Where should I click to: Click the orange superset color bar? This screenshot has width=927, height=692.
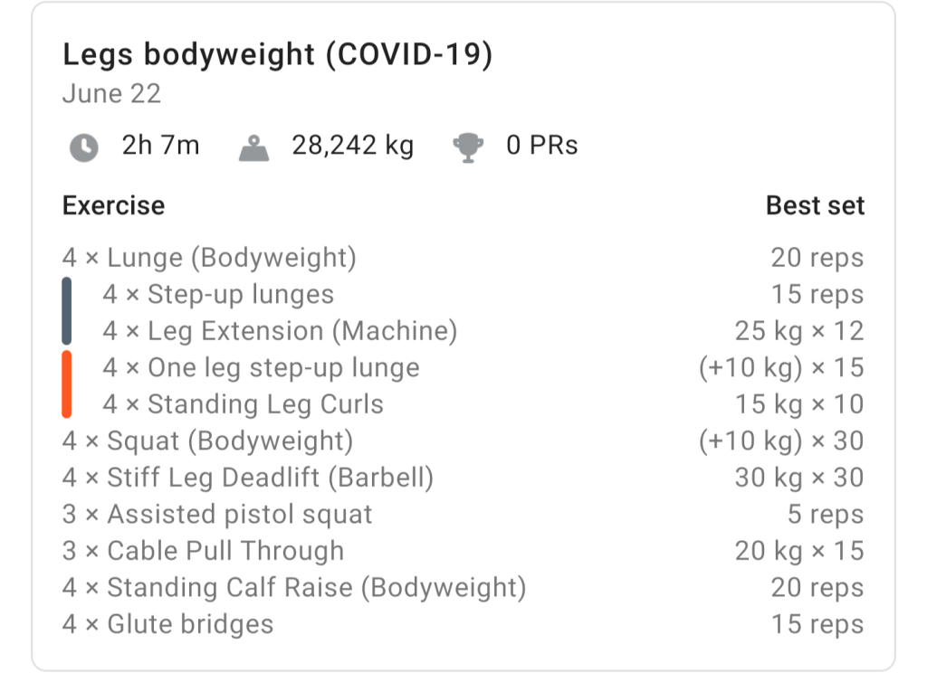67,384
